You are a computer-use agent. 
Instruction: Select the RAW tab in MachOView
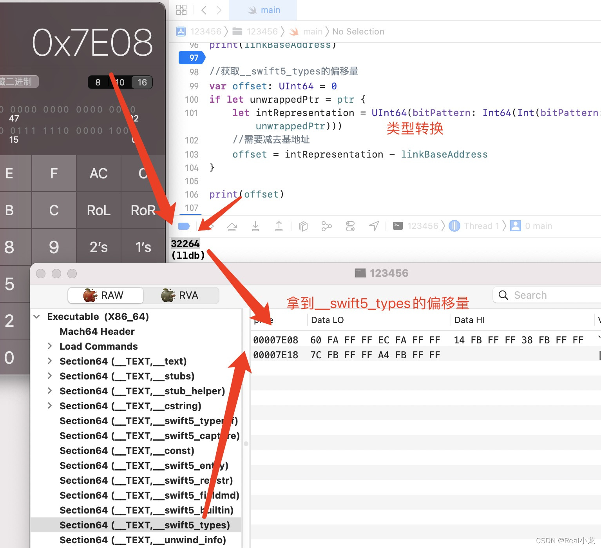point(106,295)
